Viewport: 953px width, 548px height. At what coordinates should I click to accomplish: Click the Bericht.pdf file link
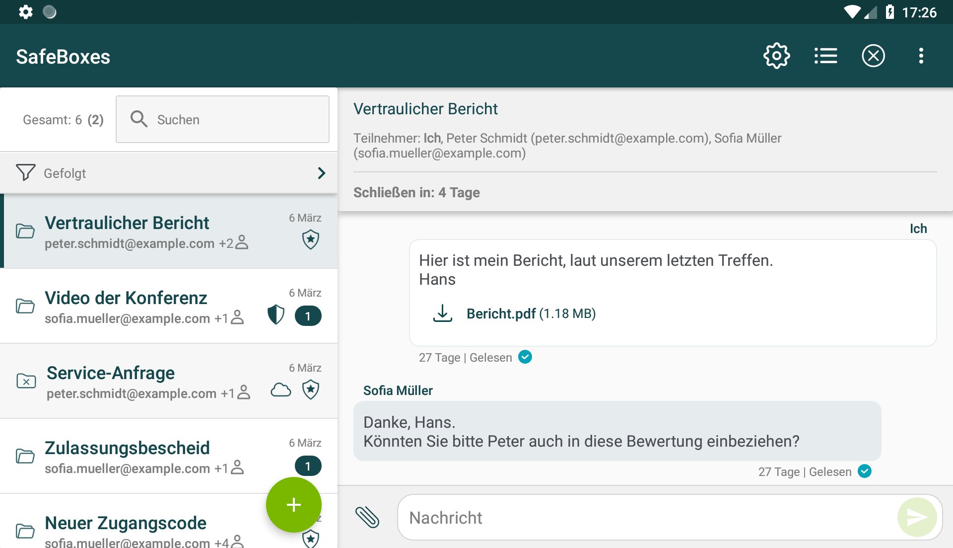pos(501,313)
